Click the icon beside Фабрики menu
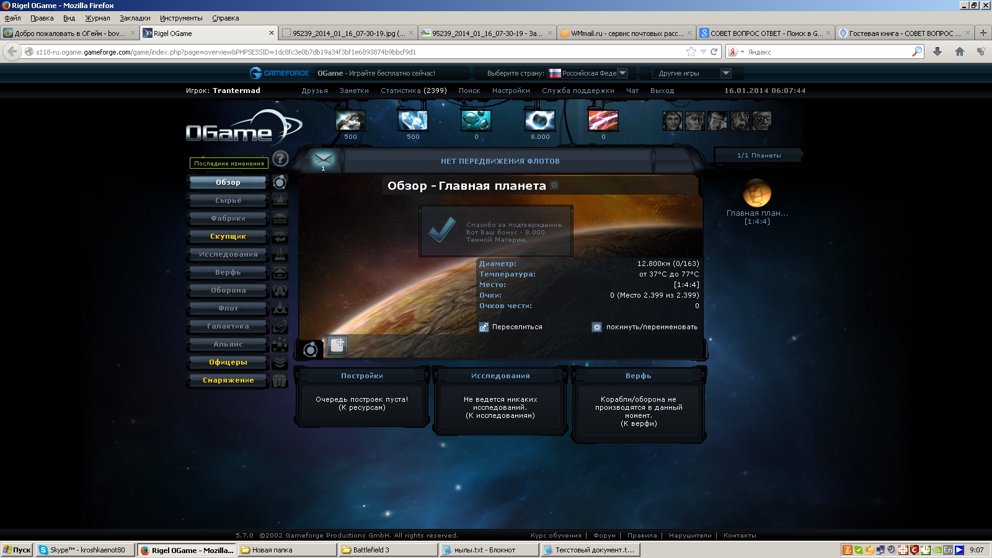 (x=280, y=218)
